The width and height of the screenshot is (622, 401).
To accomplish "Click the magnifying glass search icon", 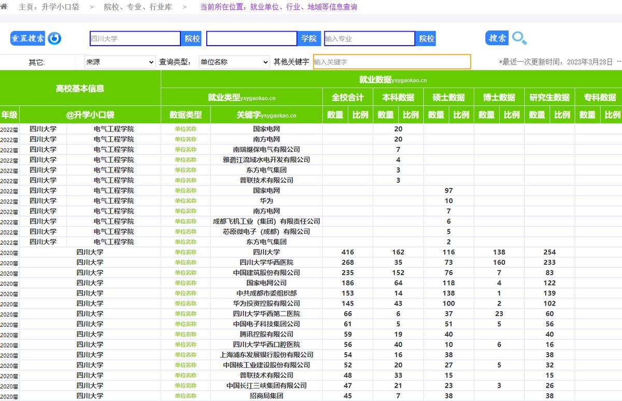I will [519, 38].
